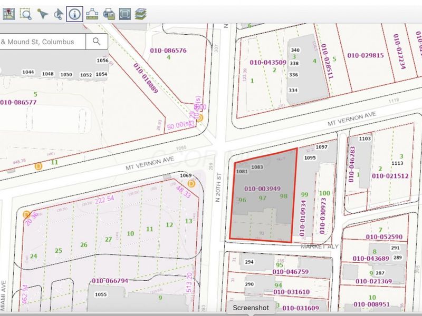Click the orange D marker near dimension 20.36

26,214
